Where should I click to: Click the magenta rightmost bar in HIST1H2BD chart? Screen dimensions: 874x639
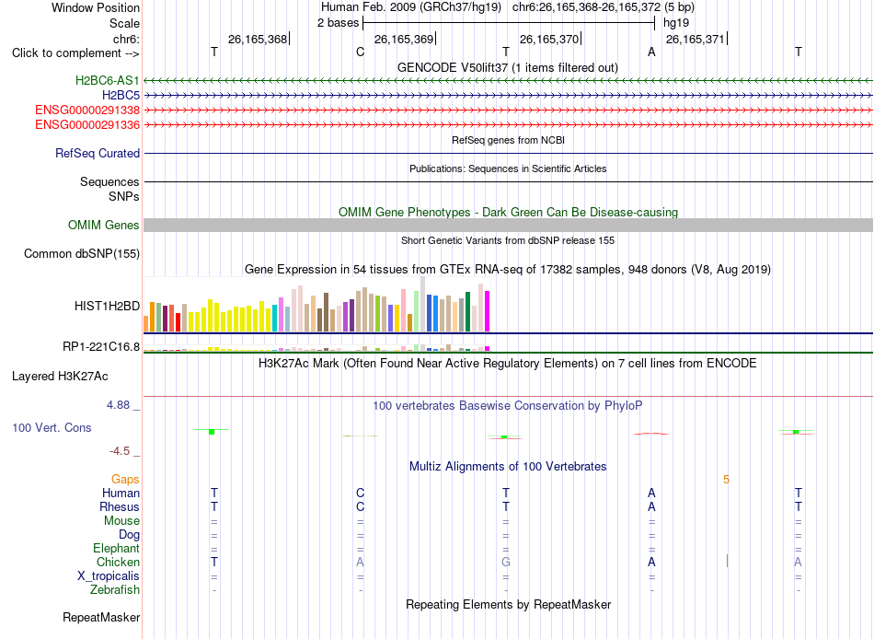[488, 311]
